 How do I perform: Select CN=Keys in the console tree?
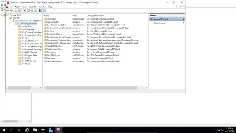point(25,38)
